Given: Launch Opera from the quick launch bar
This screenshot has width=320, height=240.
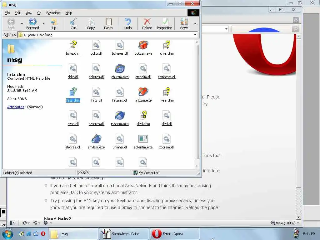Looking at the screenshot, I should click(43, 234).
